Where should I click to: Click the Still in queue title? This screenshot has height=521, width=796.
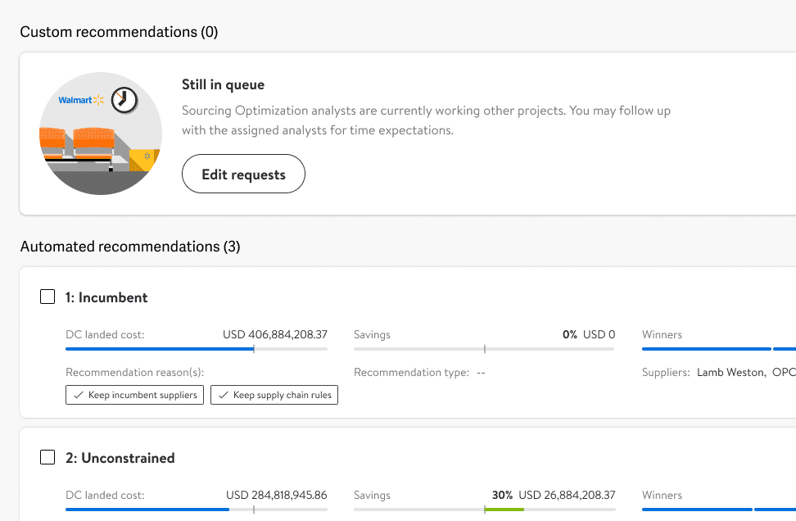coord(223,85)
